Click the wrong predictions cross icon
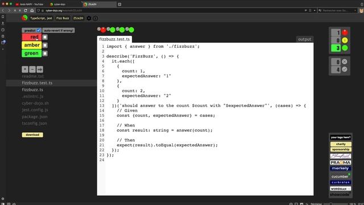Viewport: 364px width, 205px height. (x=345, y=61)
